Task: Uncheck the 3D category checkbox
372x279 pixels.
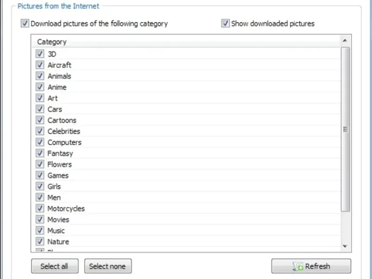Action: [x=40, y=54]
